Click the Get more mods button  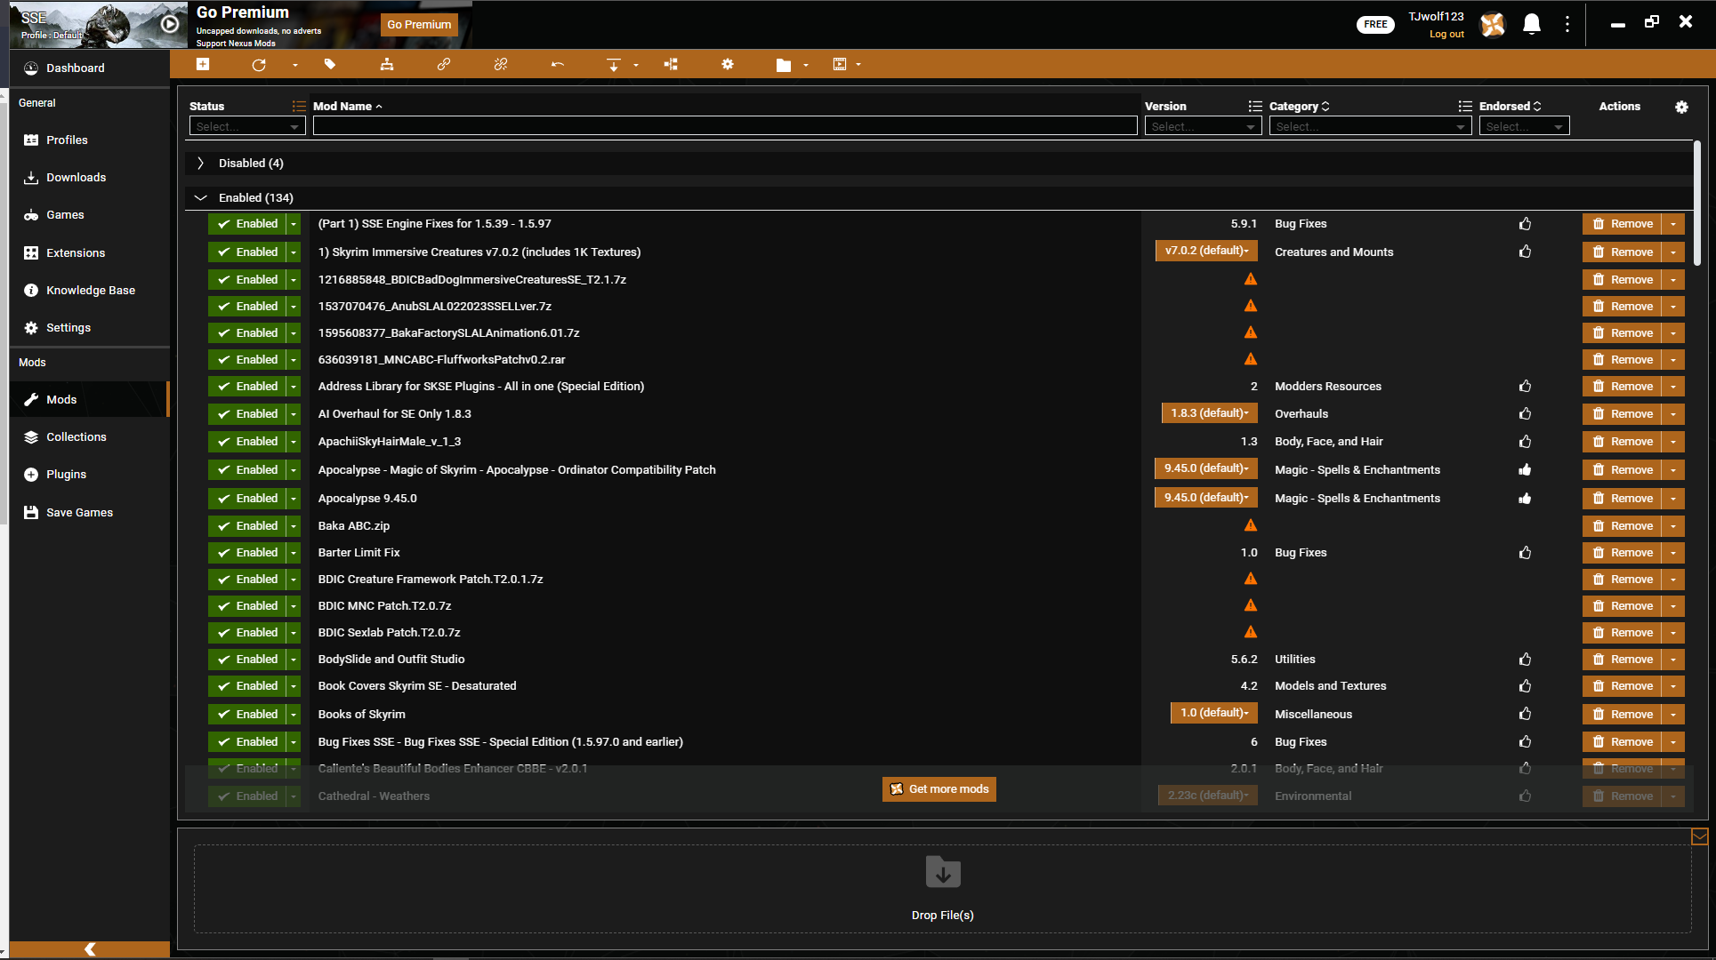pos(939,789)
